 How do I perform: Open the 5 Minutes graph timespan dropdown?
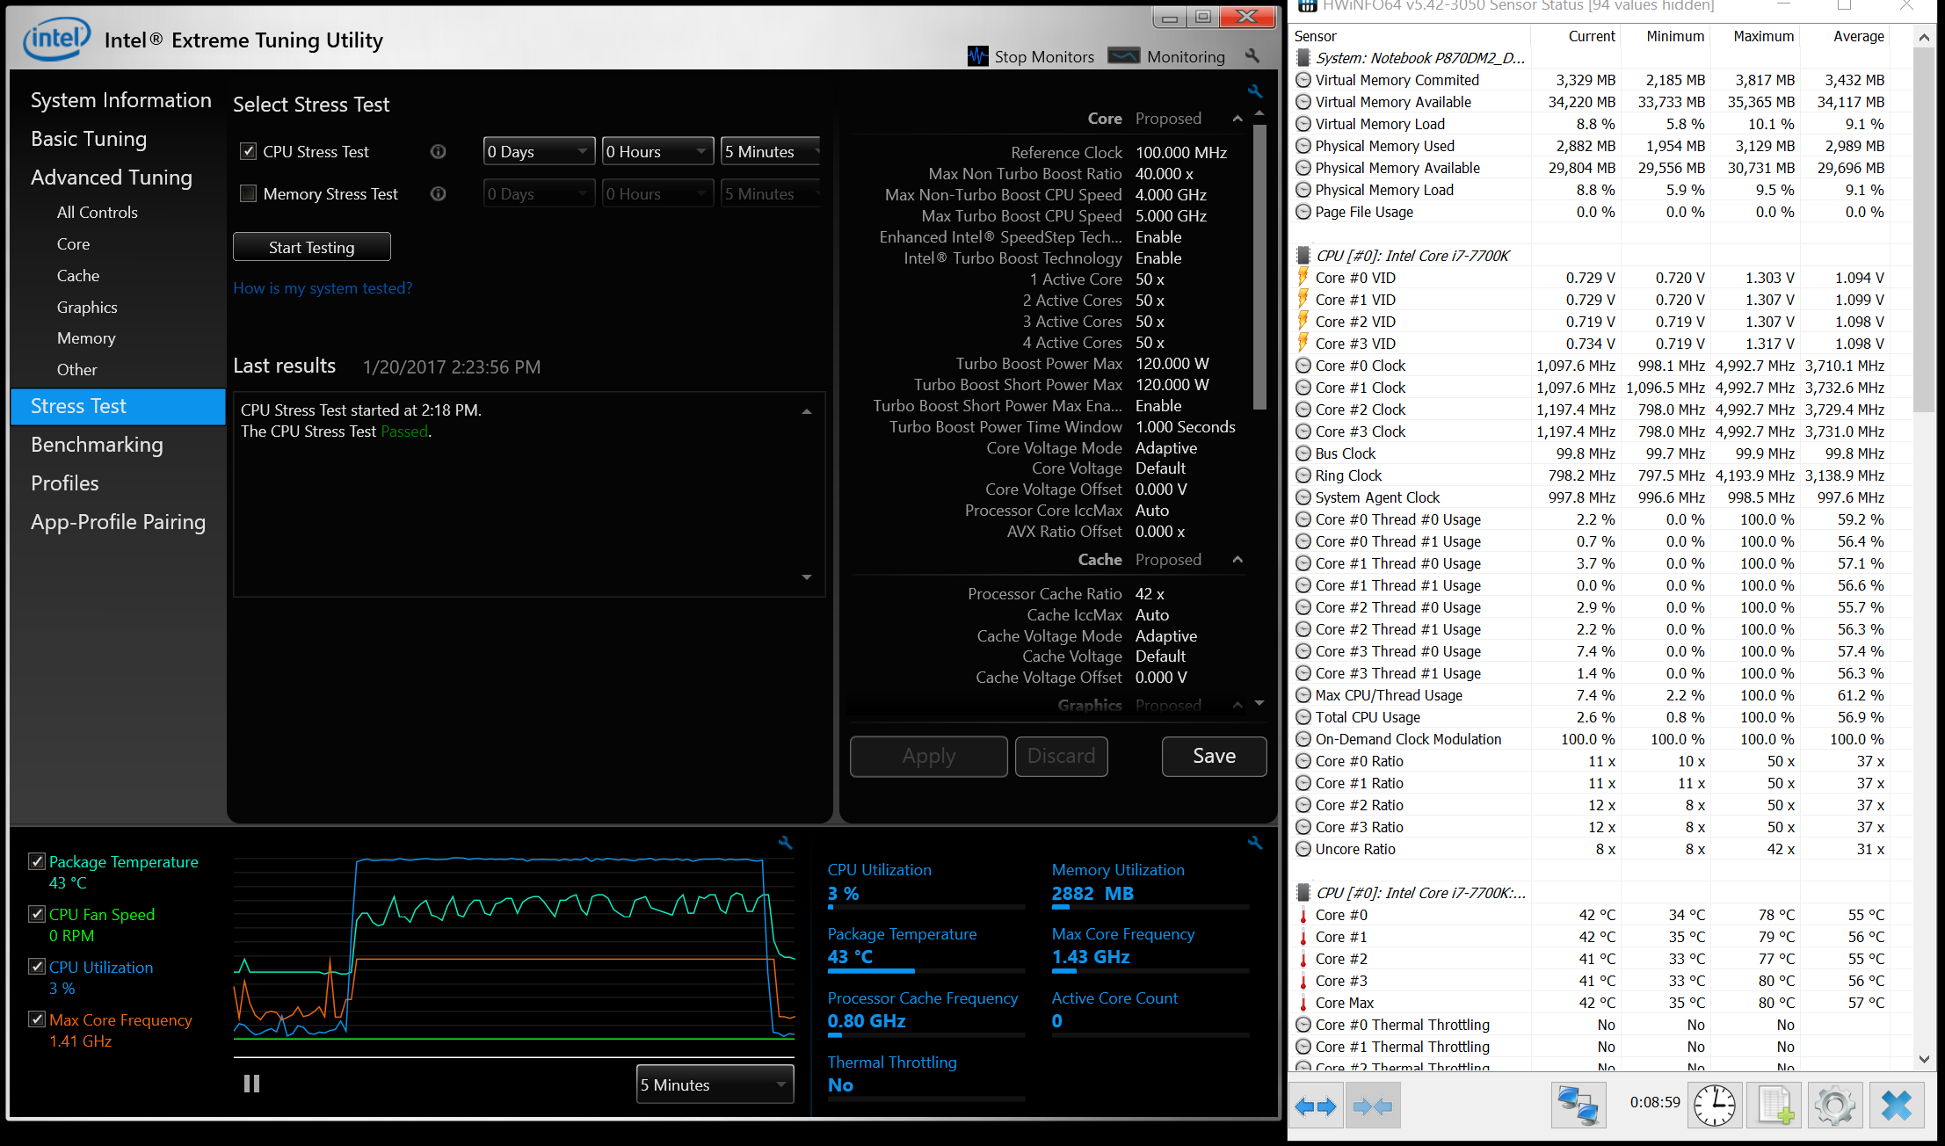tap(715, 1084)
